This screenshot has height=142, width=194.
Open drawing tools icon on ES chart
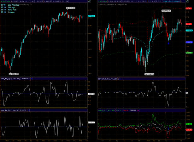(187, 1)
